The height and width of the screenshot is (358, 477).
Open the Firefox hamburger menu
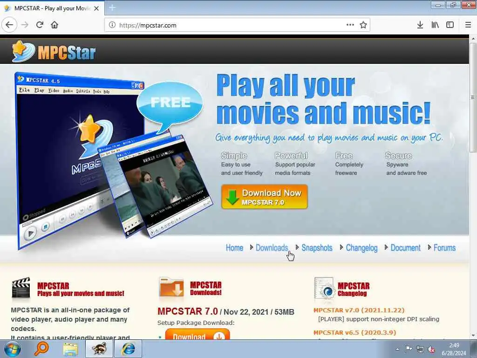click(468, 25)
